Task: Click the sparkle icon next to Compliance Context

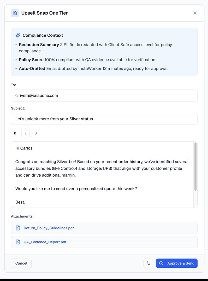Action: click(x=18, y=35)
